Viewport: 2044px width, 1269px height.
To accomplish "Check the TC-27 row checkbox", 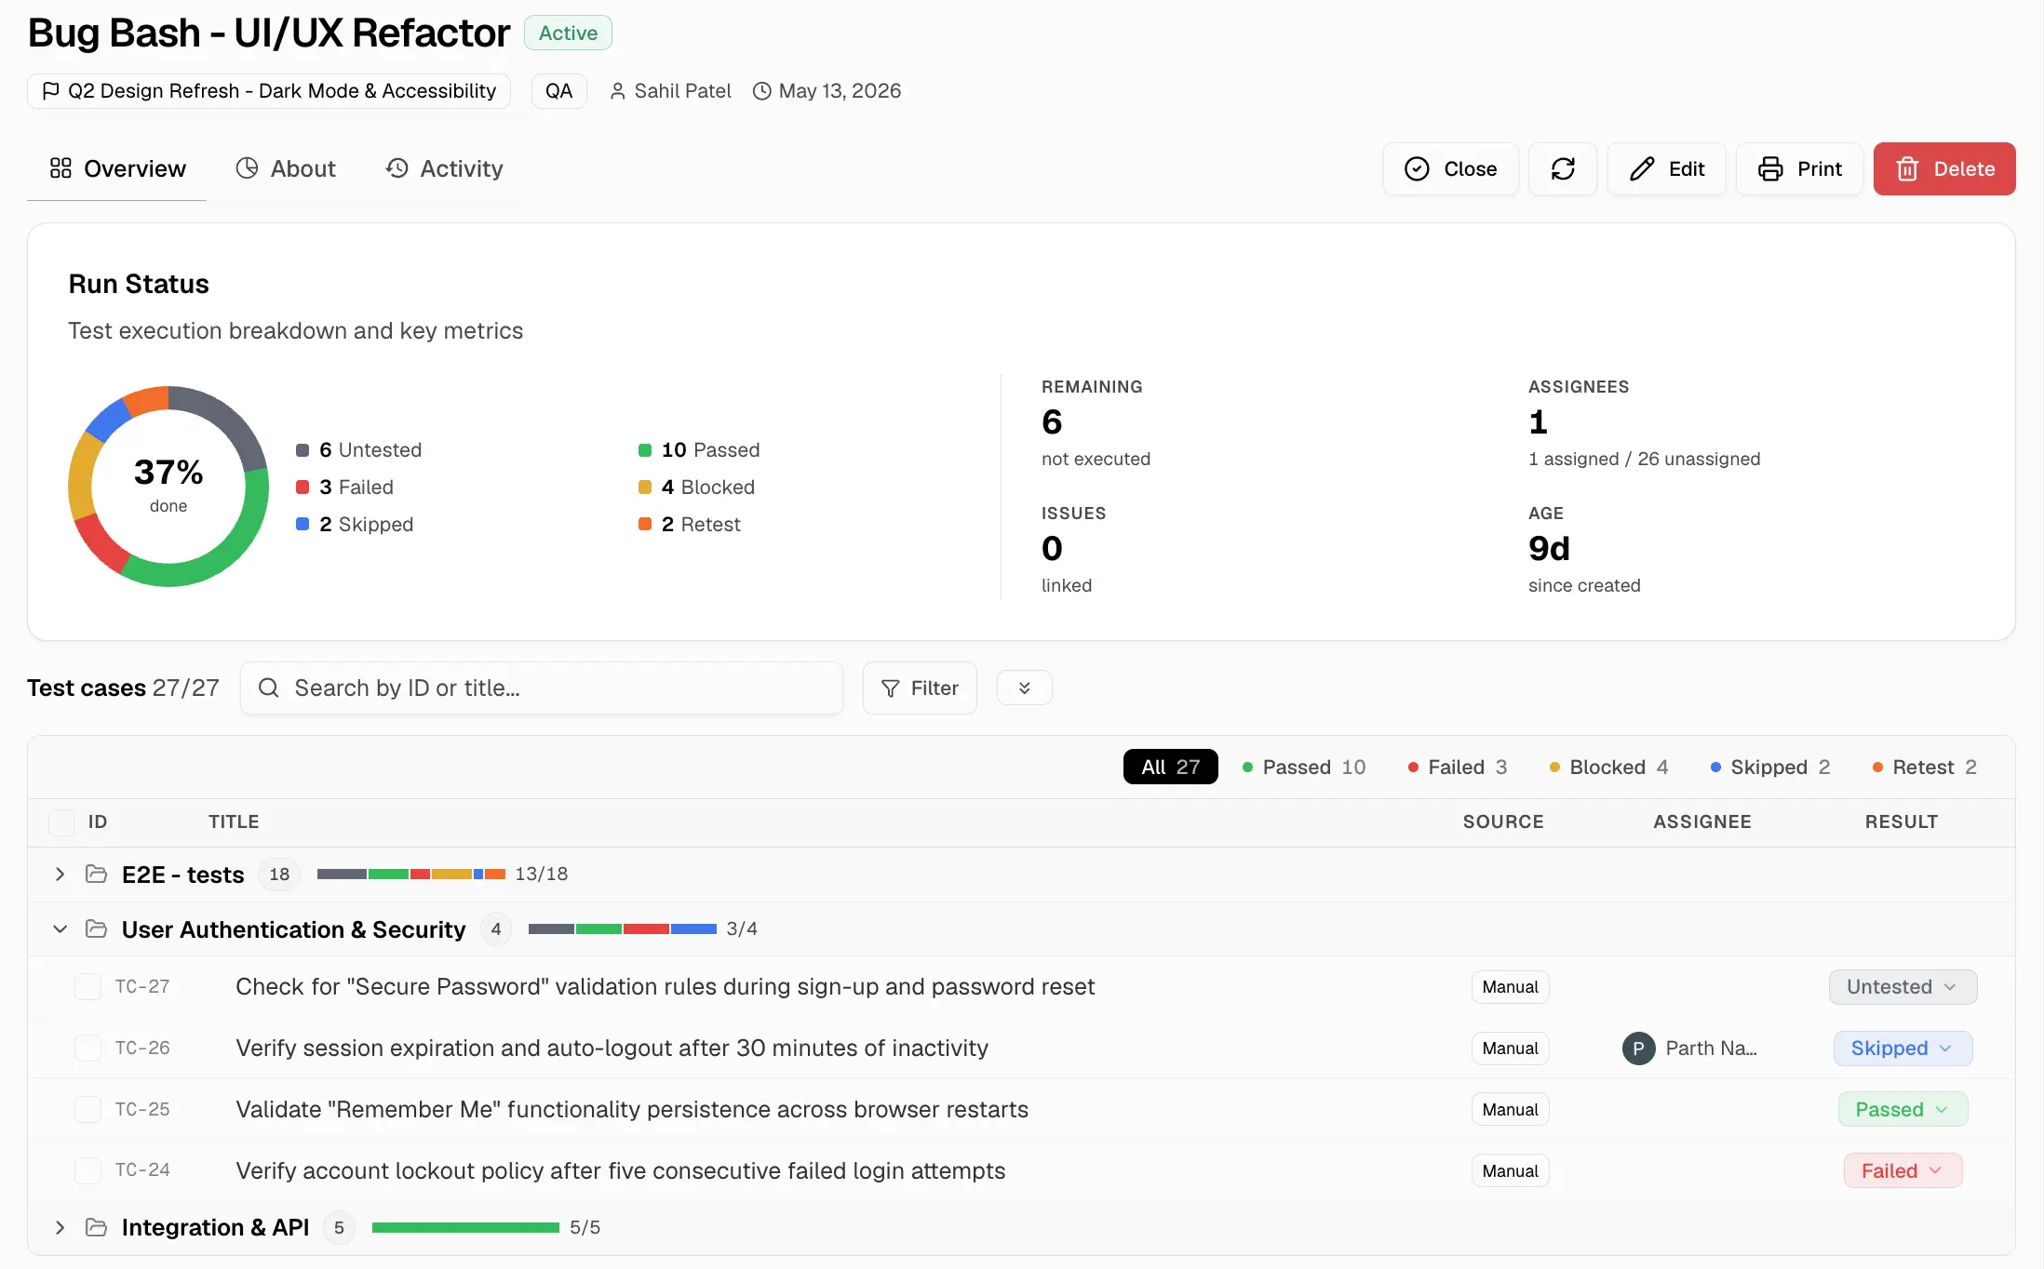I will 87,986.
